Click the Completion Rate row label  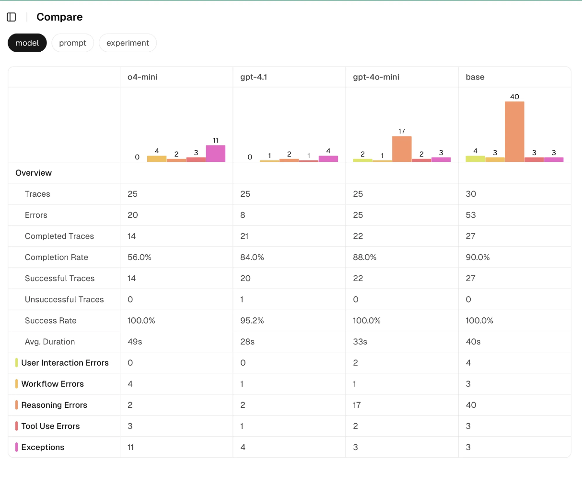coord(57,257)
